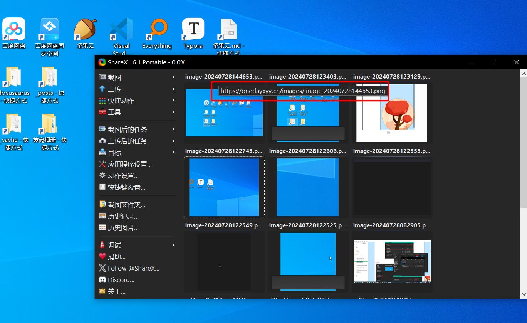The width and height of the screenshot is (527, 323).
Task: Open docusaurus folder shortcut on desktop
Action: [x=14, y=85]
